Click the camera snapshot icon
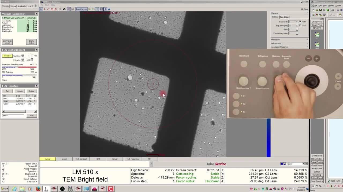Screen dimensions: 343x192 pyautogui.click(x=64, y=9)
